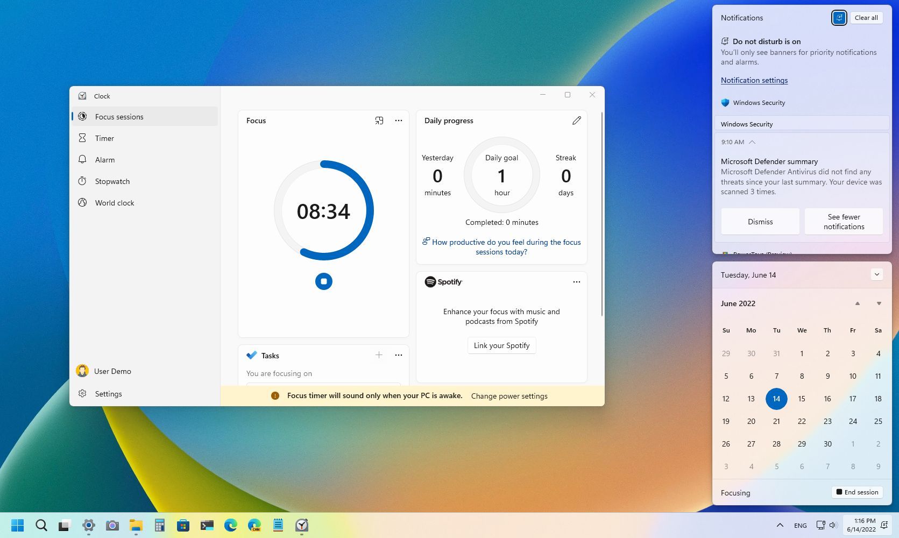The width and height of the screenshot is (899, 538).
Task: Switch to World clock
Action: click(x=115, y=203)
